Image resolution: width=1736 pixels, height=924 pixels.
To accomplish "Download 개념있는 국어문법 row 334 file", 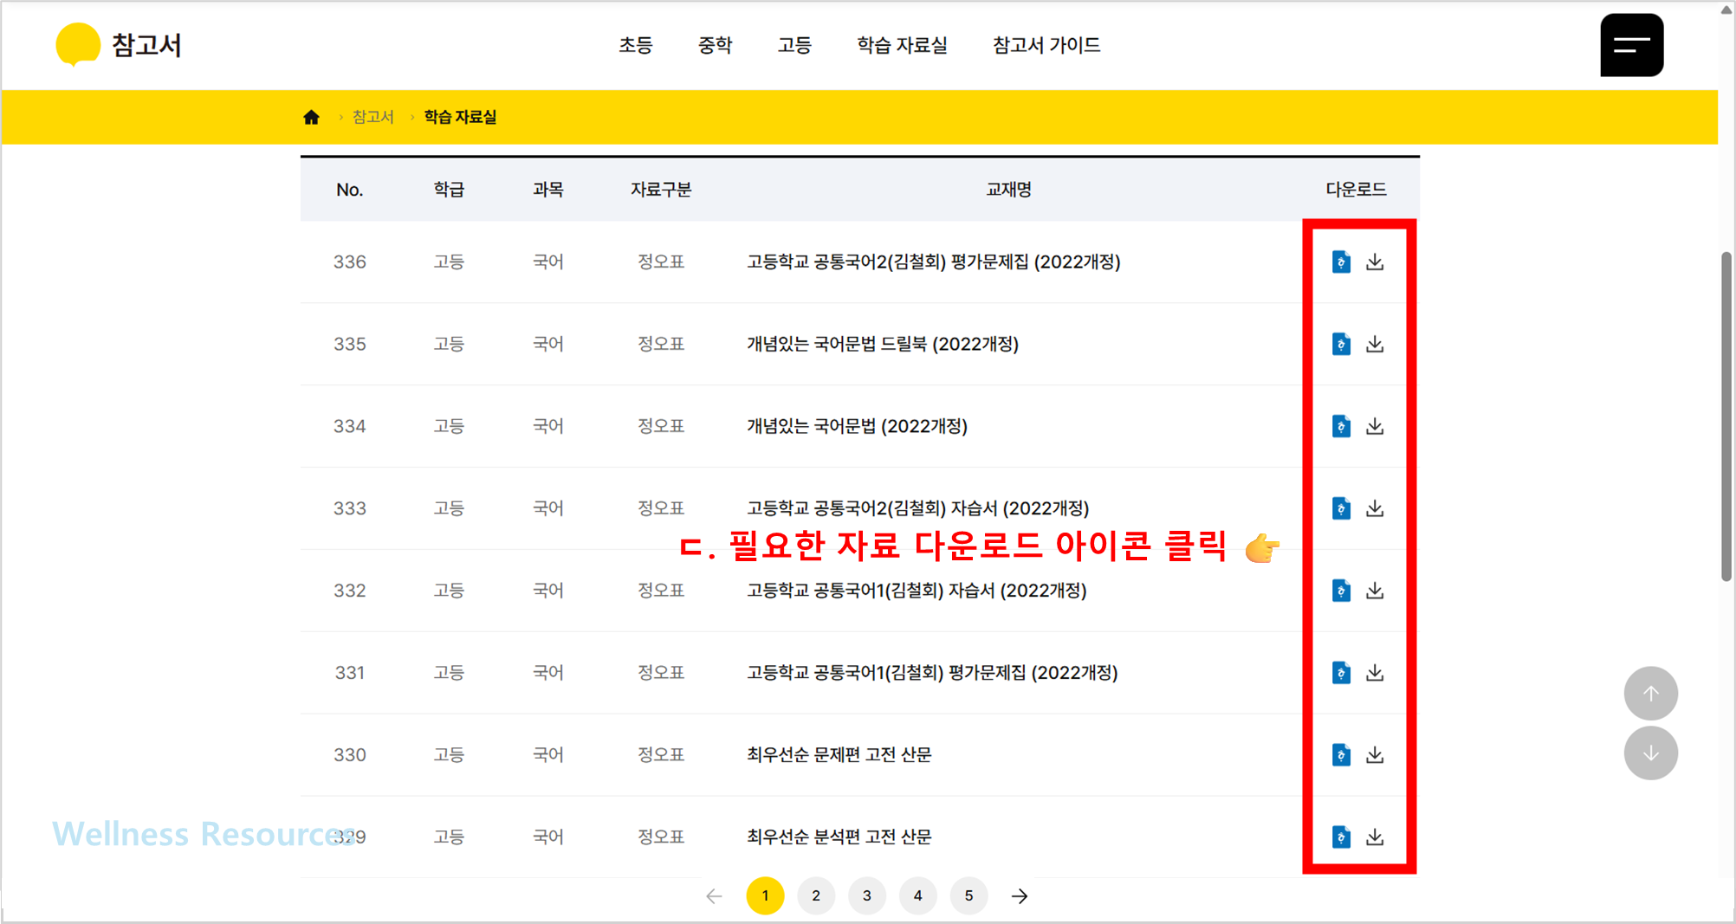I will 1375,426.
